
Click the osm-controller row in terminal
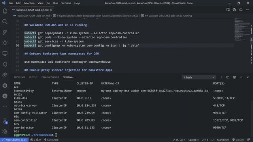point(128,120)
